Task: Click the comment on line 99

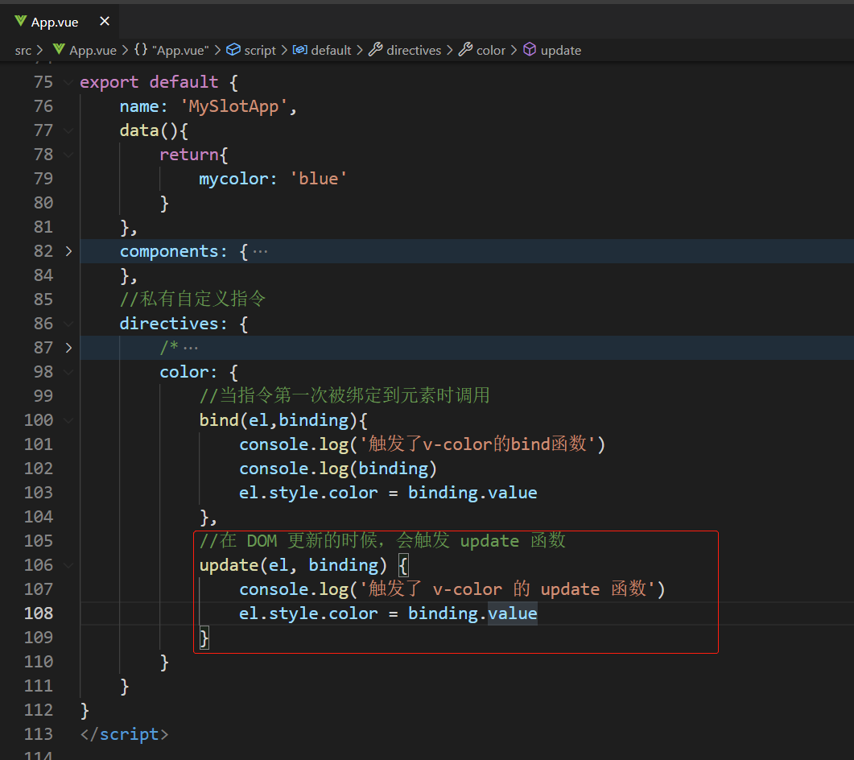Action: 344,395
